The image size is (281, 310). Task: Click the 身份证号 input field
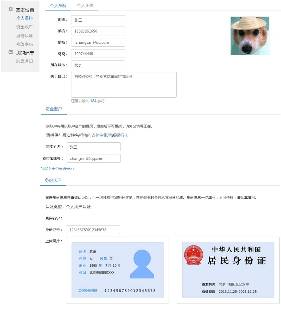(93, 230)
